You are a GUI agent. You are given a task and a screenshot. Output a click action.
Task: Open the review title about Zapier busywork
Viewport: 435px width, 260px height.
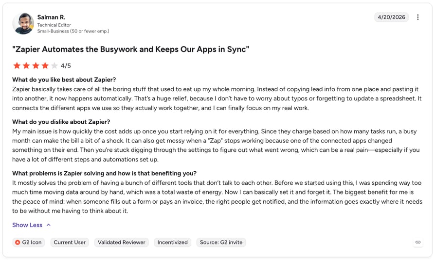click(x=131, y=49)
